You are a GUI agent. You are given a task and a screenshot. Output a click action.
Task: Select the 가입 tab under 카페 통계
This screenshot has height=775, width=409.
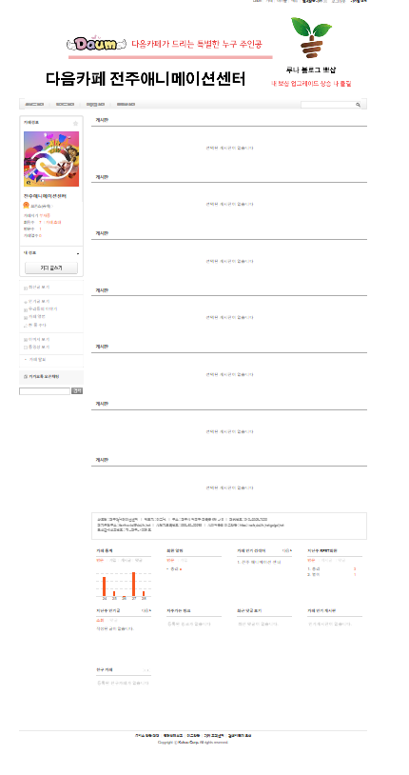click(x=112, y=561)
